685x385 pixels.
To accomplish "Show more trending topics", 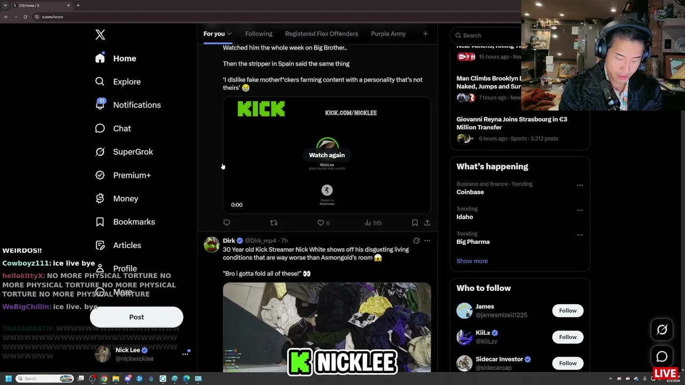I will [x=472, y=261].
